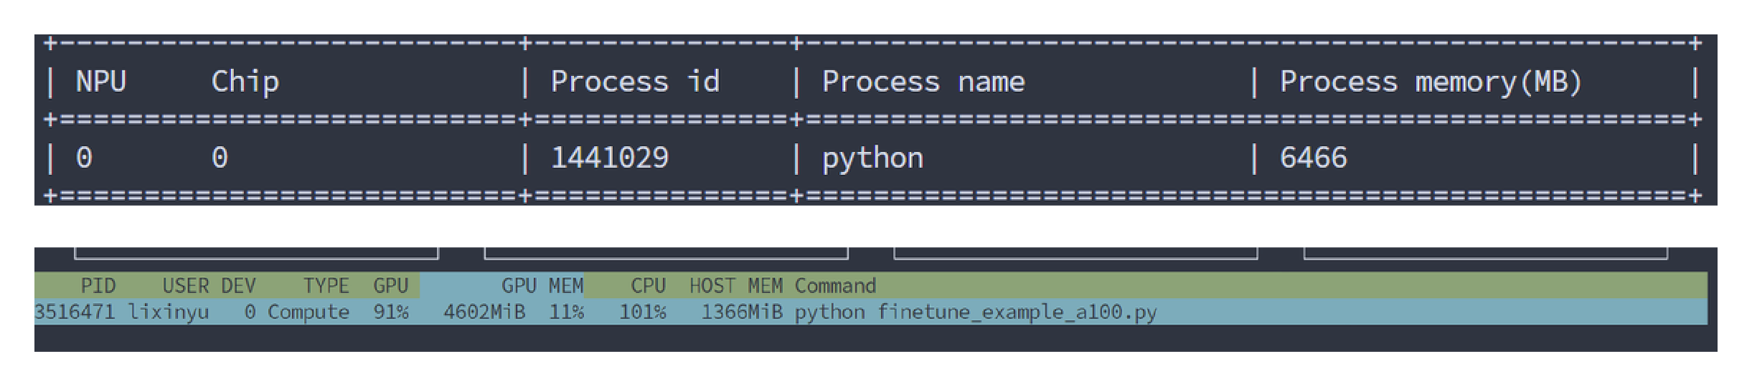Click the PID column header
This screenshot has height=387, width=1752.
[x=98, y=286]
